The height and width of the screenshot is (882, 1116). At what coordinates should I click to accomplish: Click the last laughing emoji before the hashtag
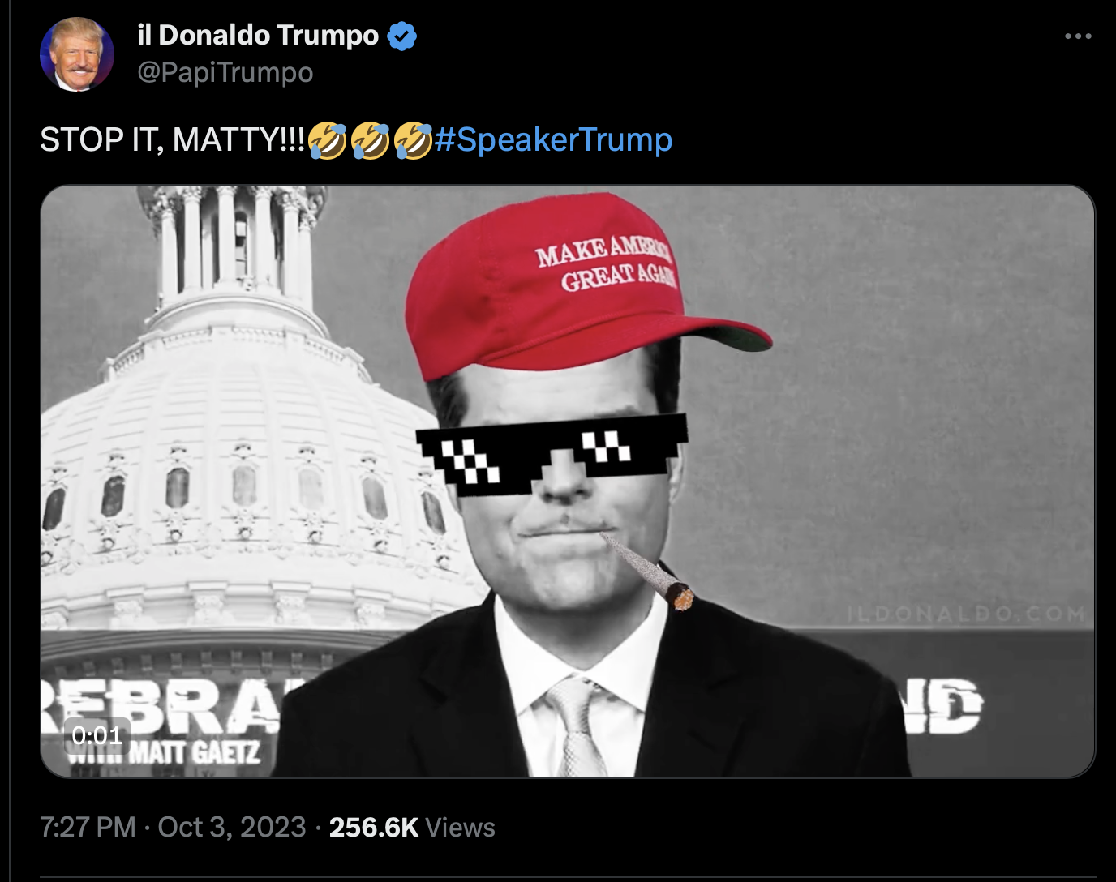[413, 140]
